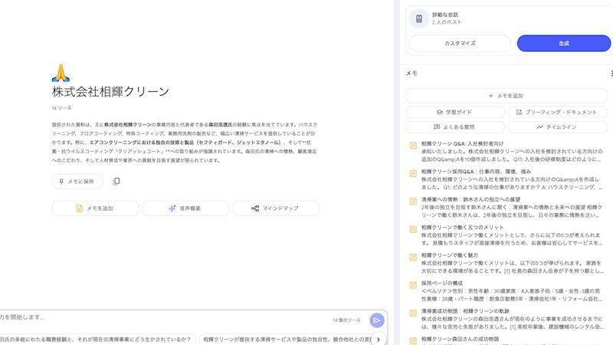
Task: Show next suggested questions with chevron
Action: pos(379,340)
